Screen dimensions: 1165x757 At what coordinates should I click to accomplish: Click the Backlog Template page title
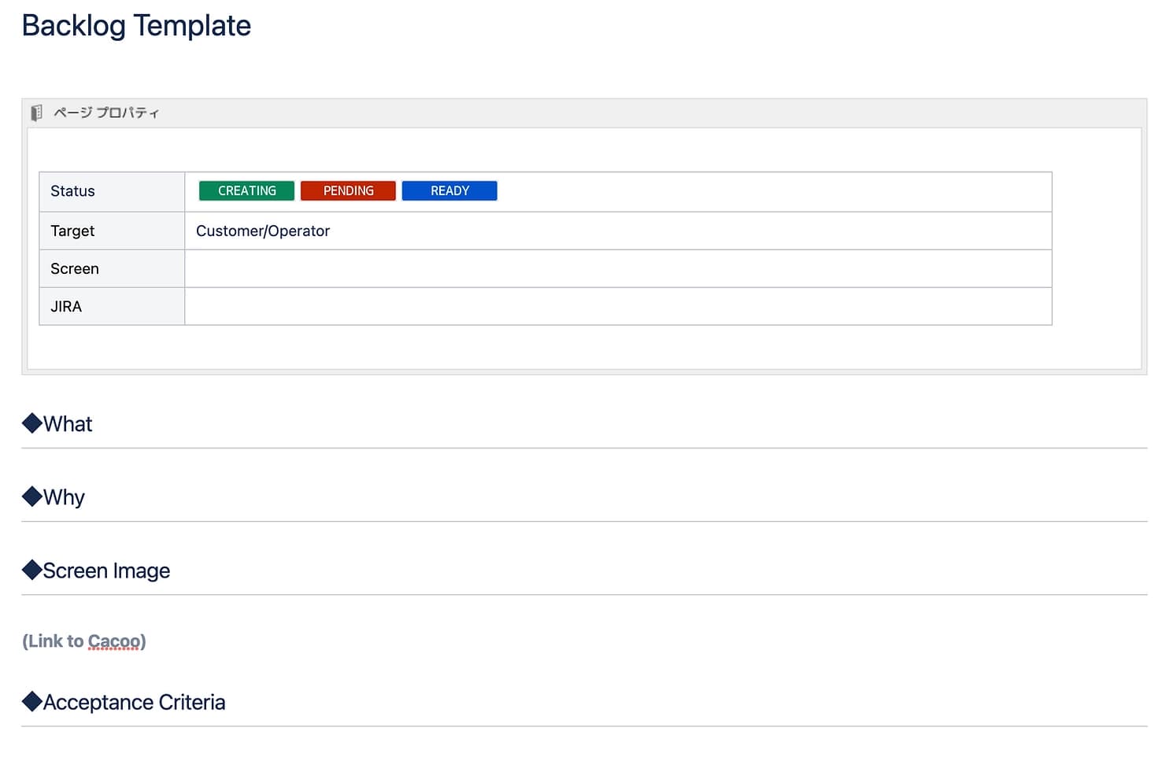coord(136,26)
